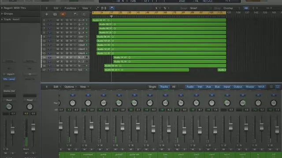
Task: Toggle the Aux channel filter button
Action: pos(208,87)
